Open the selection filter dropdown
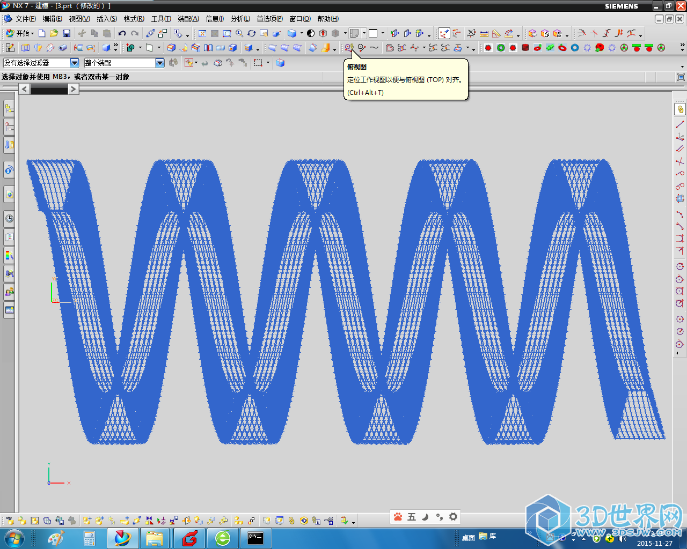This screenshot has width=687, height=549. tap(75, 63)
